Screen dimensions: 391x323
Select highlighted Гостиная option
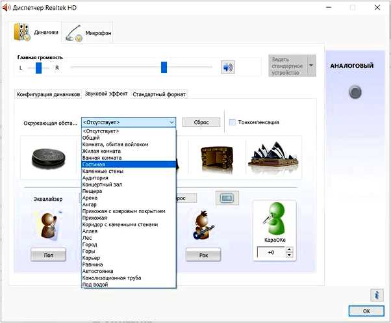coord(129,164)
